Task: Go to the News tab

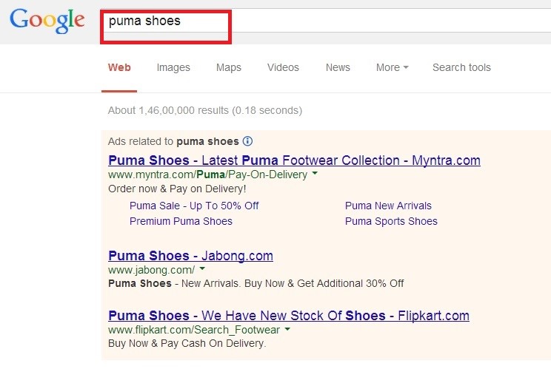Action: point(338,67)
